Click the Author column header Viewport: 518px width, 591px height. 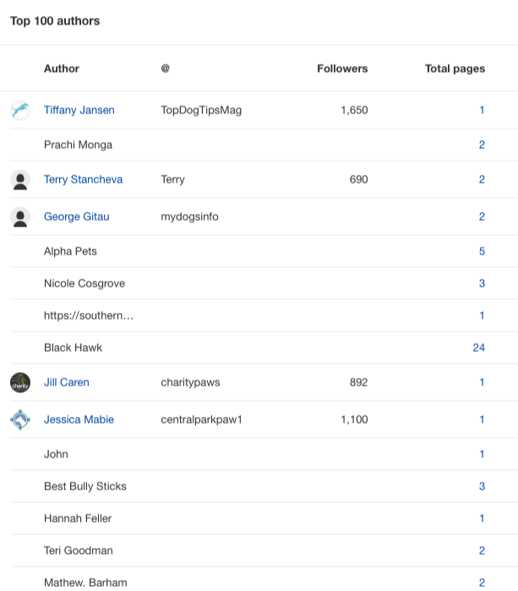(62, 68)
